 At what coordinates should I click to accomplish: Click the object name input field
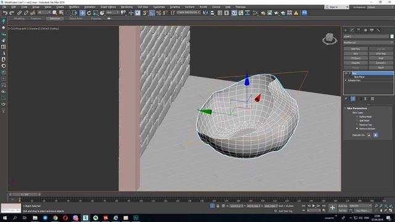click(x=367, y=36)
